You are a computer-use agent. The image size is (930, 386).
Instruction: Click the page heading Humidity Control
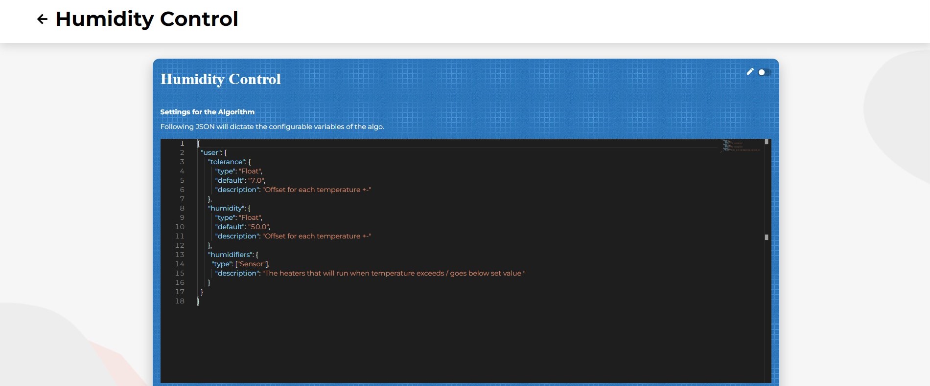(146, 19)
